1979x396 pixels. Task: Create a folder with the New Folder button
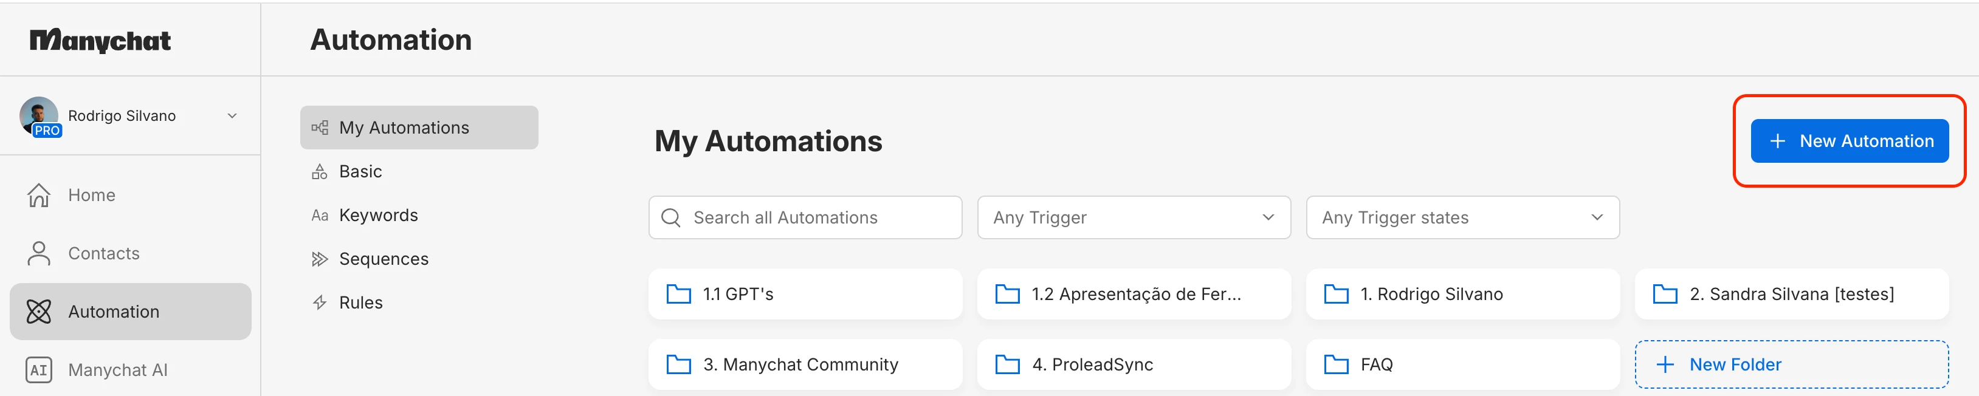[x=1791, y=364]
